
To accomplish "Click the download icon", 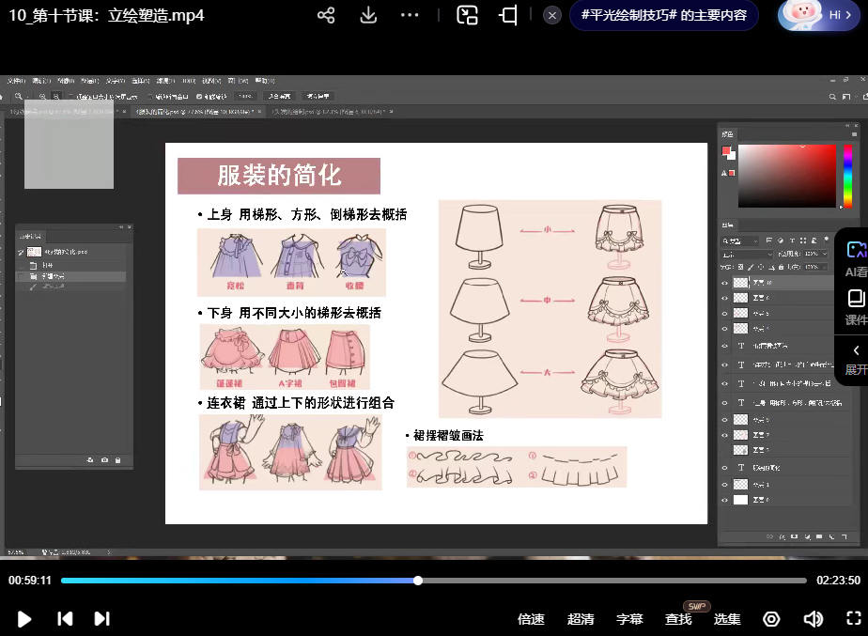I will pos(368,15).
